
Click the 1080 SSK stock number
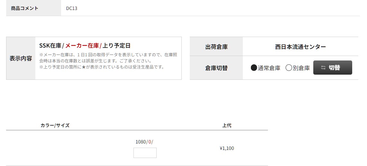(x=141, y=142)
